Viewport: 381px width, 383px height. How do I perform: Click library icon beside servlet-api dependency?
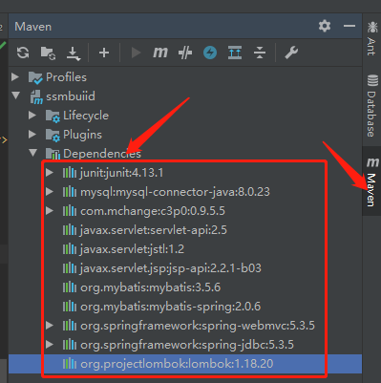click(x=70, y=230)
